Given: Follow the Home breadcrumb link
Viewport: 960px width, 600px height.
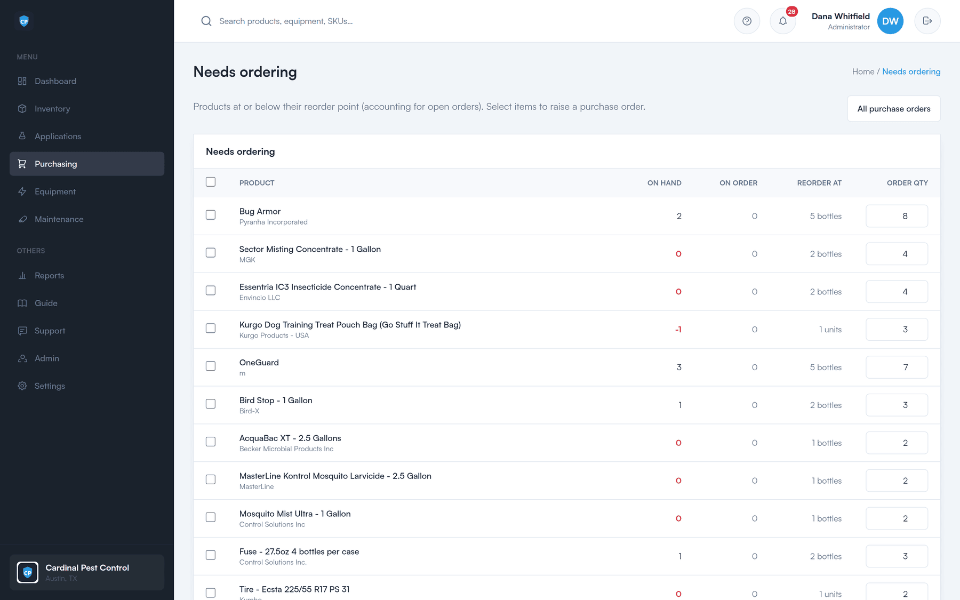Looking at the screenshot, I should [x=863, y=71].
